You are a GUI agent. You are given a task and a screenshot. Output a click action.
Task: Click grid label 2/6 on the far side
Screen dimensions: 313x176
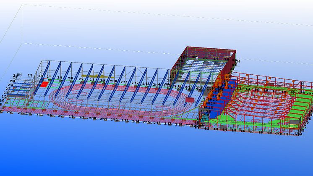pos(70,78)
